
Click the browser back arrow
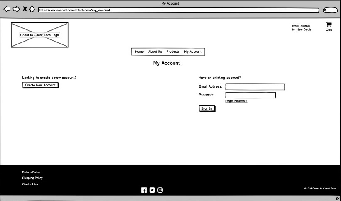coord(7,9)
